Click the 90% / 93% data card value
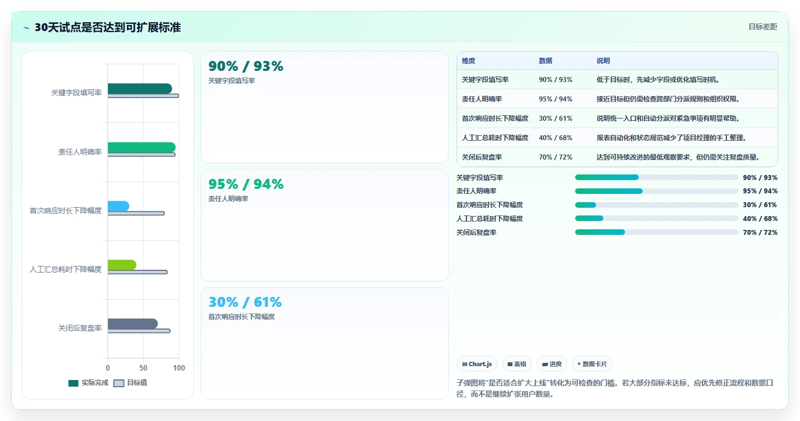 [x=245, y=66]
